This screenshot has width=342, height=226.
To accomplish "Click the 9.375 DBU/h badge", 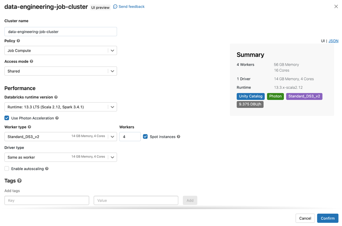I will click(x=250, y=104).
